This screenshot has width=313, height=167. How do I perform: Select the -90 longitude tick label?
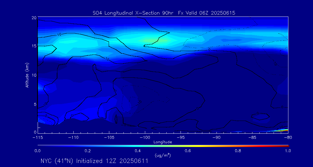[x=216, y=137]
